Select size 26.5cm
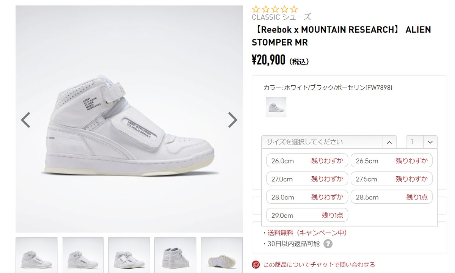 click(392, 160)
